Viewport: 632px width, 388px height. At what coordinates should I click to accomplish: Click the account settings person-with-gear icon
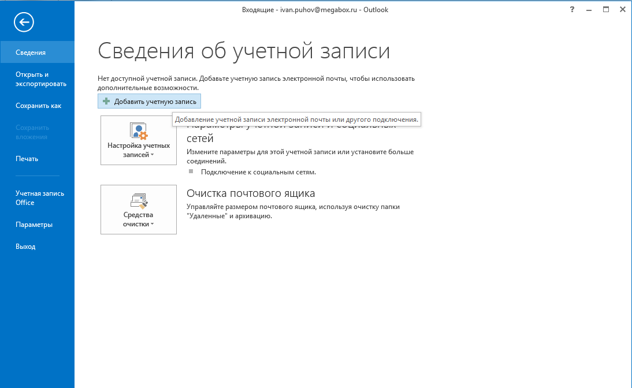139,131
